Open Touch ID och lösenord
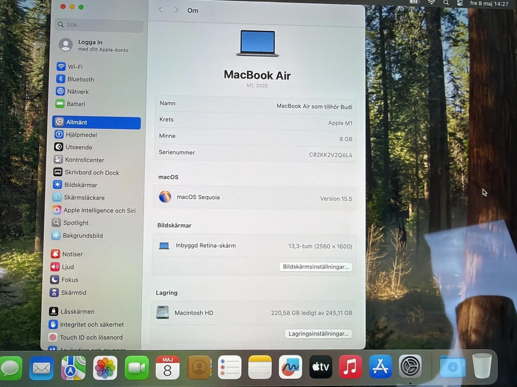 tap(85, 337)
